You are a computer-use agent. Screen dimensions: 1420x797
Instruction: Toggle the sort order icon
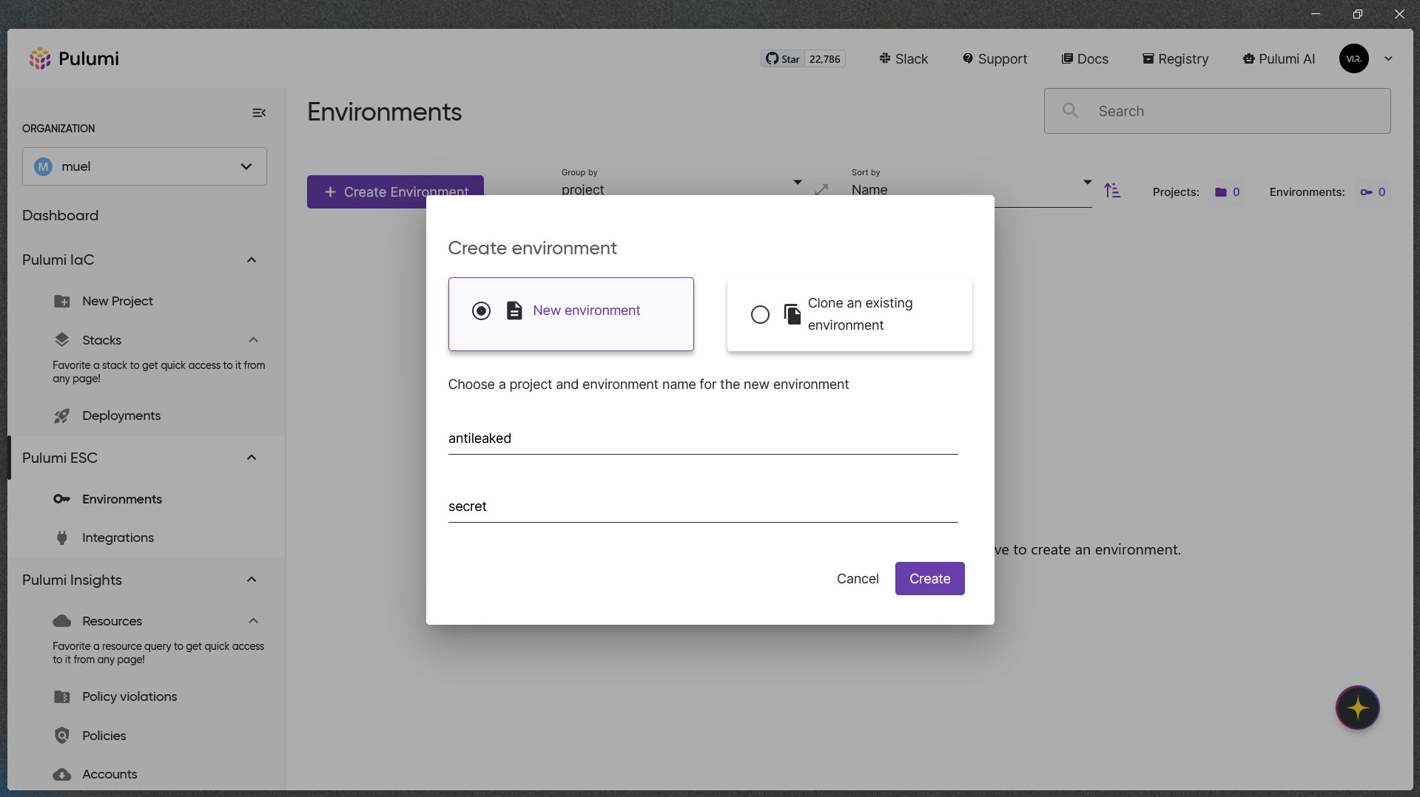[x=1112, y=191]
